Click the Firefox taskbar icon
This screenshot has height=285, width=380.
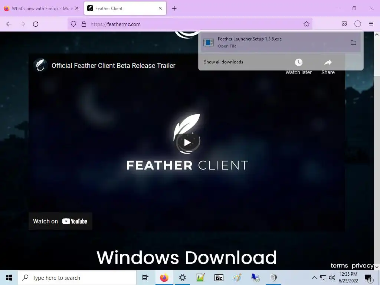tap(164, 278)
